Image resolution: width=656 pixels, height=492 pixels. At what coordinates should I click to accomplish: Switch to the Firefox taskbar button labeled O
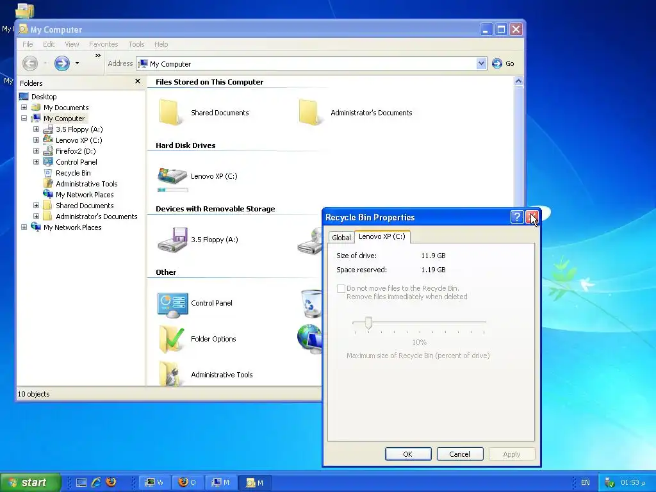(x=187, y=482)
